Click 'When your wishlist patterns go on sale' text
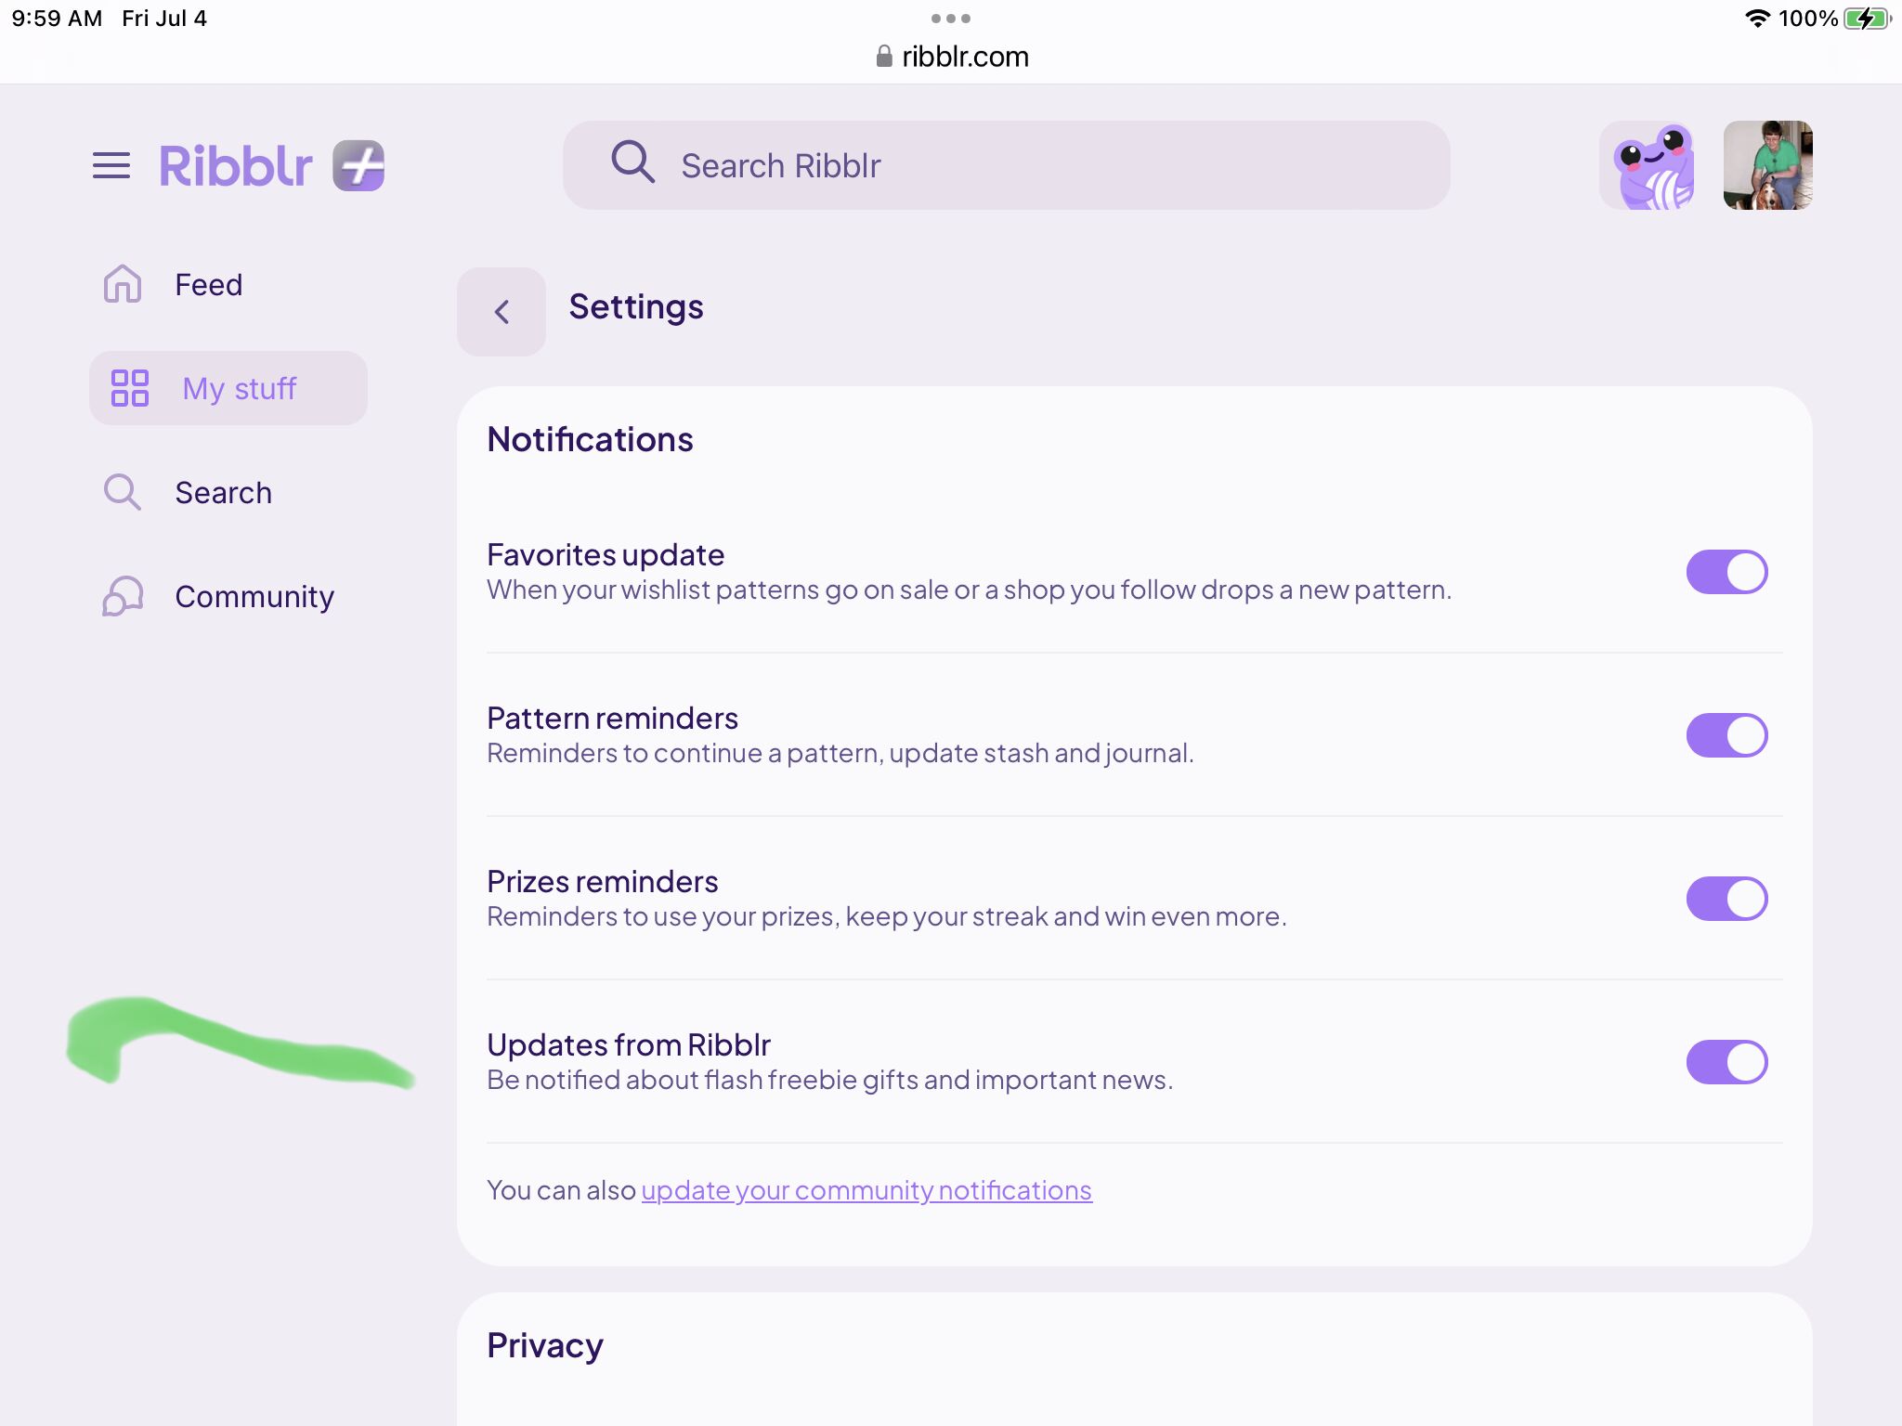The image size is (1902, 1426). (x=969, y=590)
